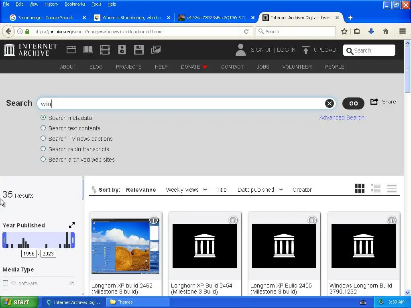The image size is (411, 308).
Task: Open the Bookmarks menu
Action: pyautogui.click(x=75, y=4)
